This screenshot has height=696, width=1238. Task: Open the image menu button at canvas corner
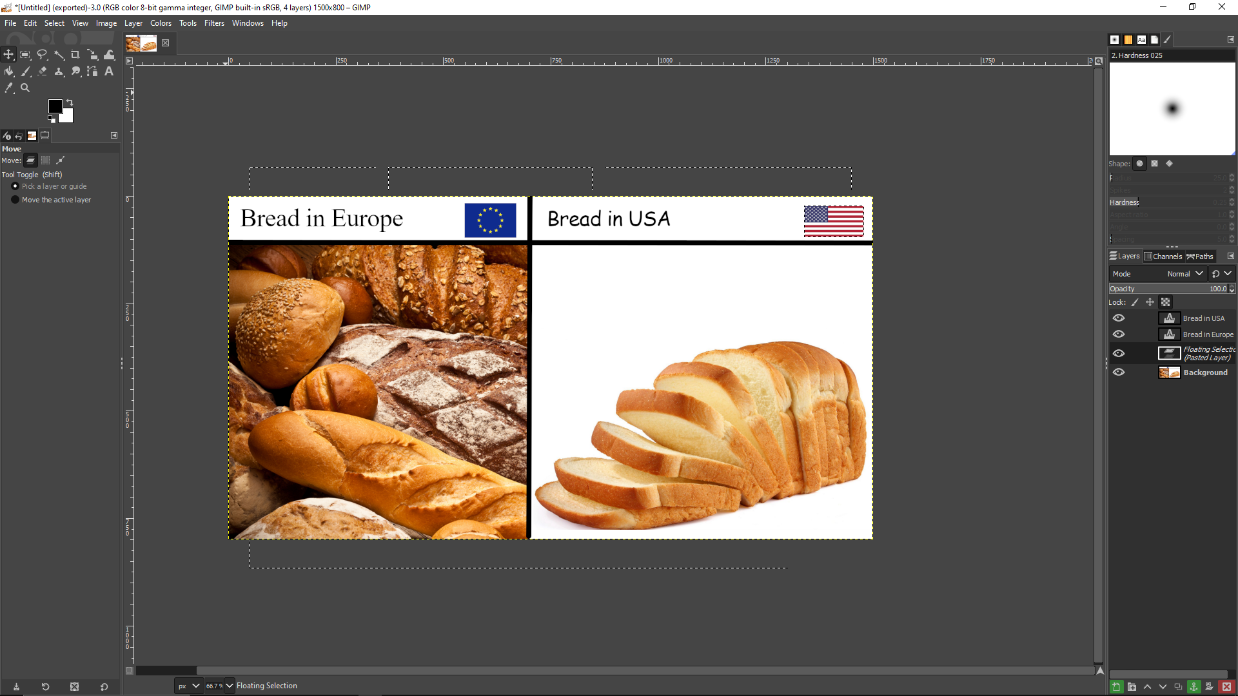129,61
